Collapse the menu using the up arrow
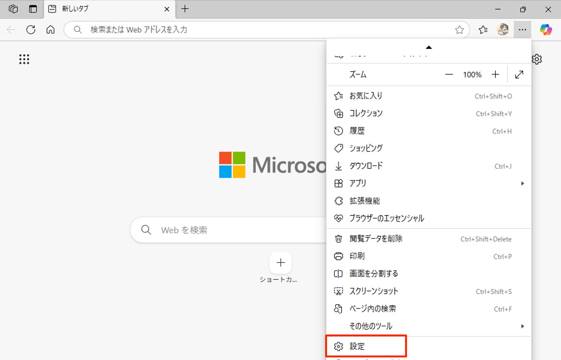Screen dimensions: 561x360 tap(429, 47)
